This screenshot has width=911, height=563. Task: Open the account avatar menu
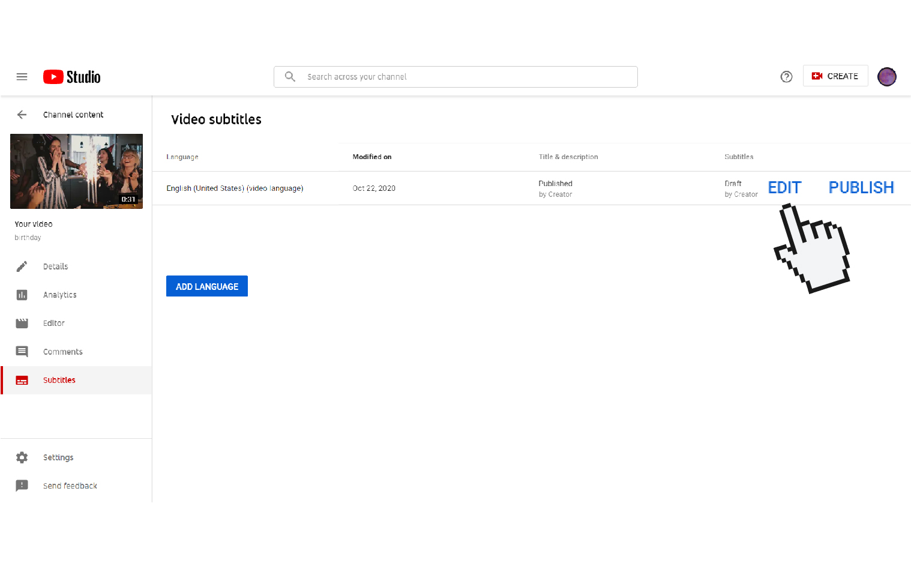point(886,77)
